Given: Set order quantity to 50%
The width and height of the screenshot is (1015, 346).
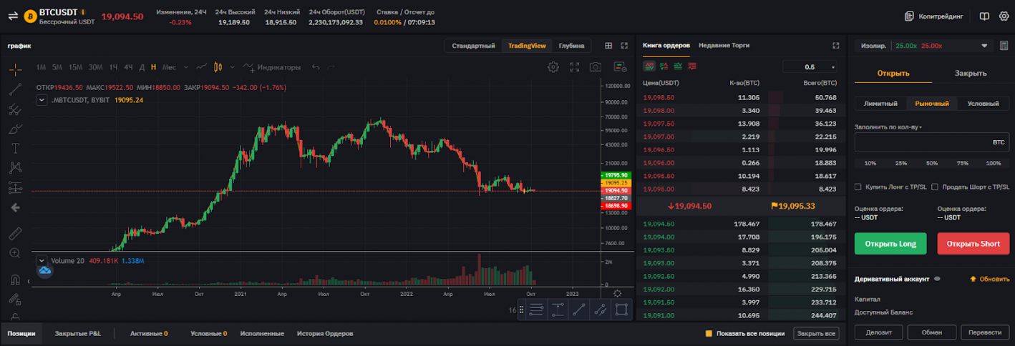Looking at the screenshot, I should click(932, 163).
